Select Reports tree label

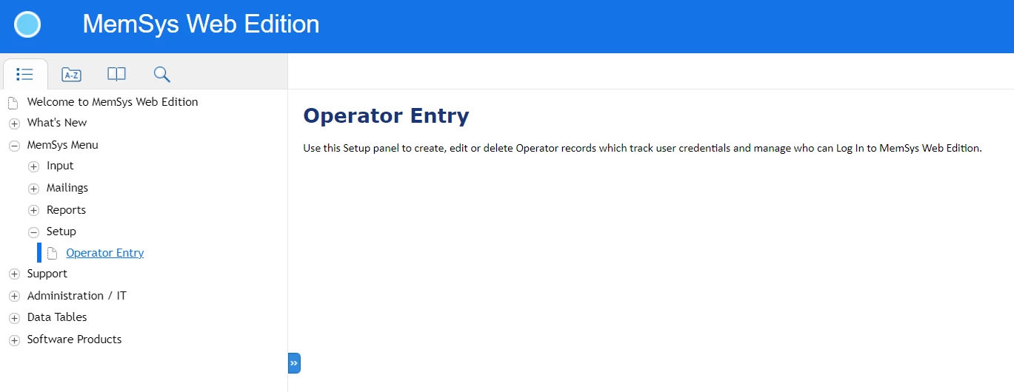click(x=67, y=210)
